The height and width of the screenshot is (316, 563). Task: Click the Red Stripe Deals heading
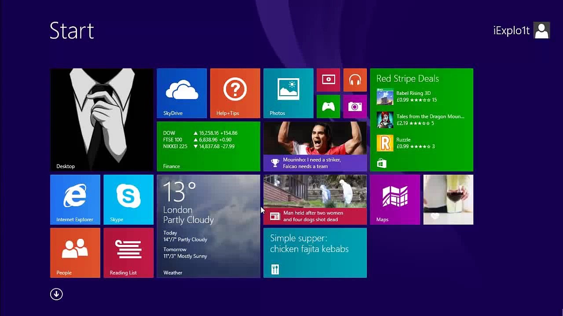coord(408,79)
